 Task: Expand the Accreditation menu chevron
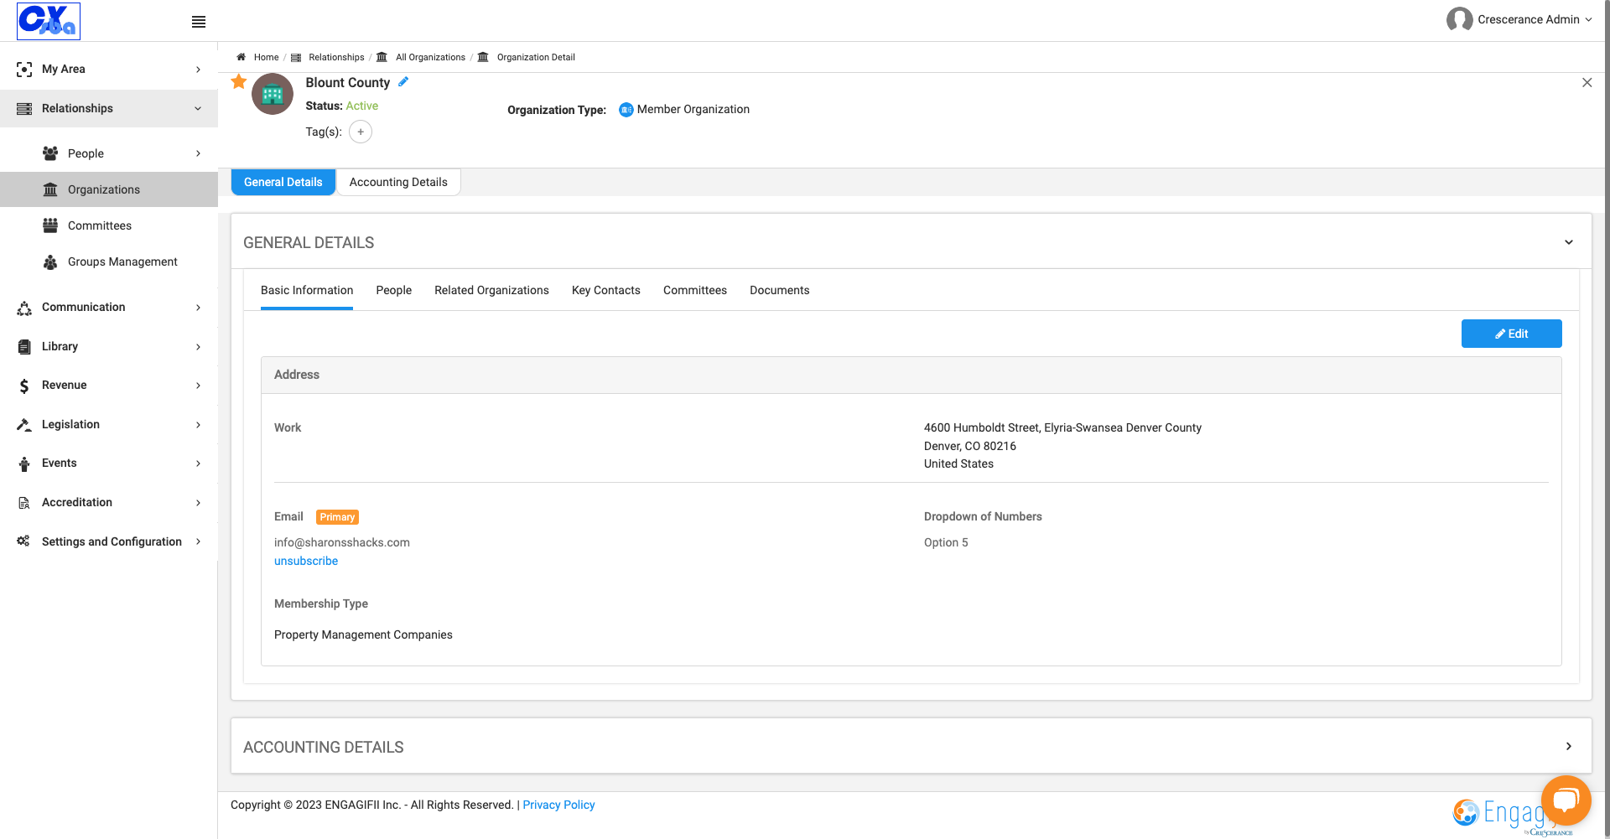point(199,503)
